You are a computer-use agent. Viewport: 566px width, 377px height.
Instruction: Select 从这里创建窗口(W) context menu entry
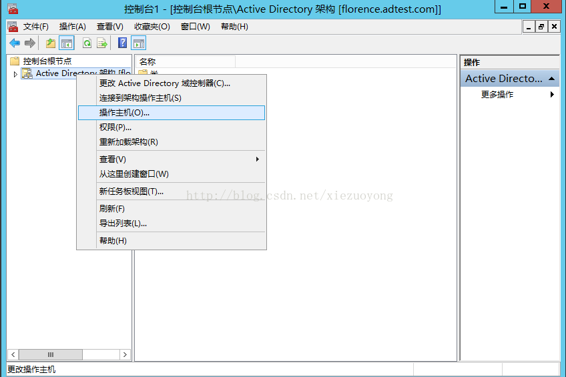pyautogui.click(x=172, y=174)
